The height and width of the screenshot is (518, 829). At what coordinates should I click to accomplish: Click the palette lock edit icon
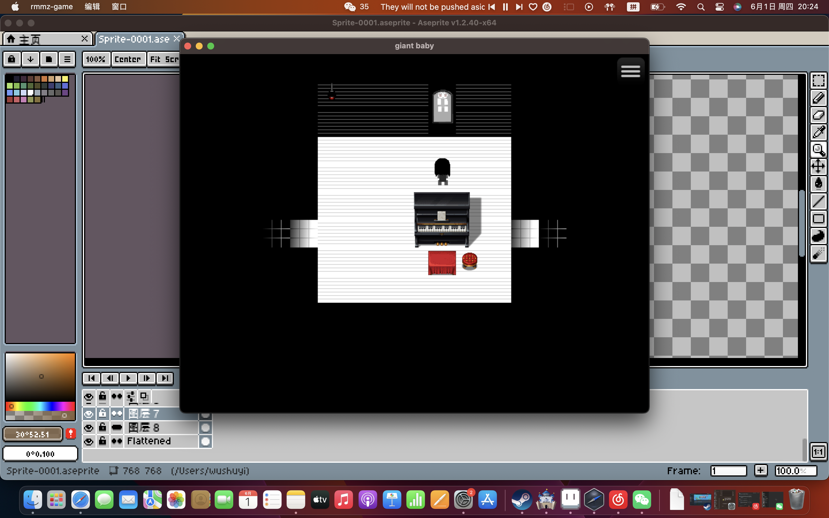12,59
